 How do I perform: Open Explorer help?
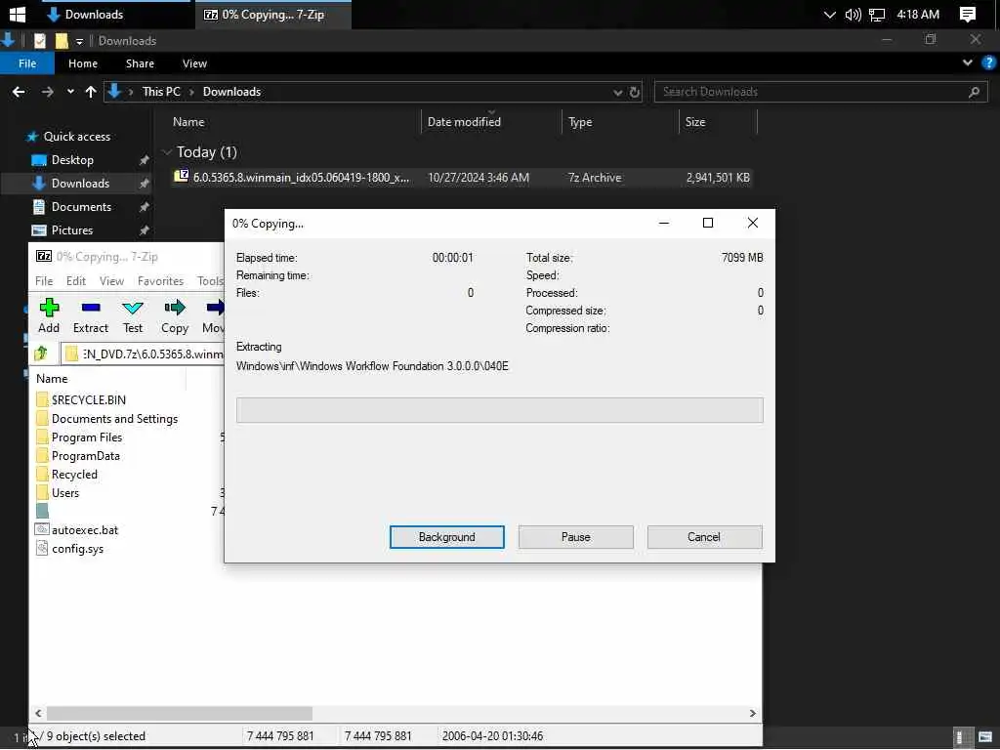coord(988,62)
